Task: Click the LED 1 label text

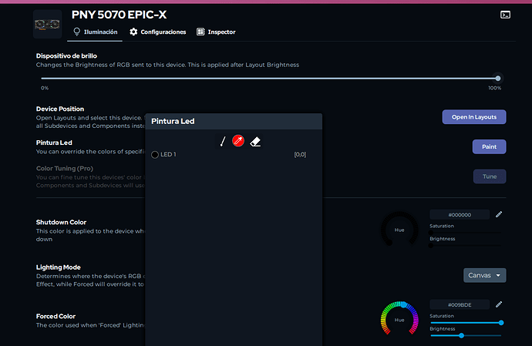Action: coord(168,154)
